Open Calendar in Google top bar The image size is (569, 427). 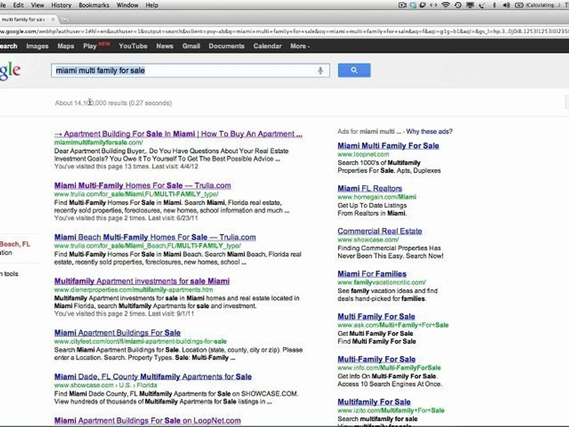click(267, 46)
